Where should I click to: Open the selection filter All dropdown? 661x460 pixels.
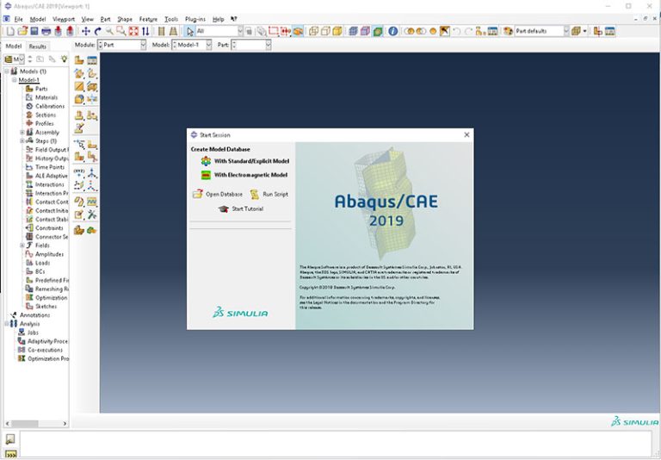click(219, 31)
